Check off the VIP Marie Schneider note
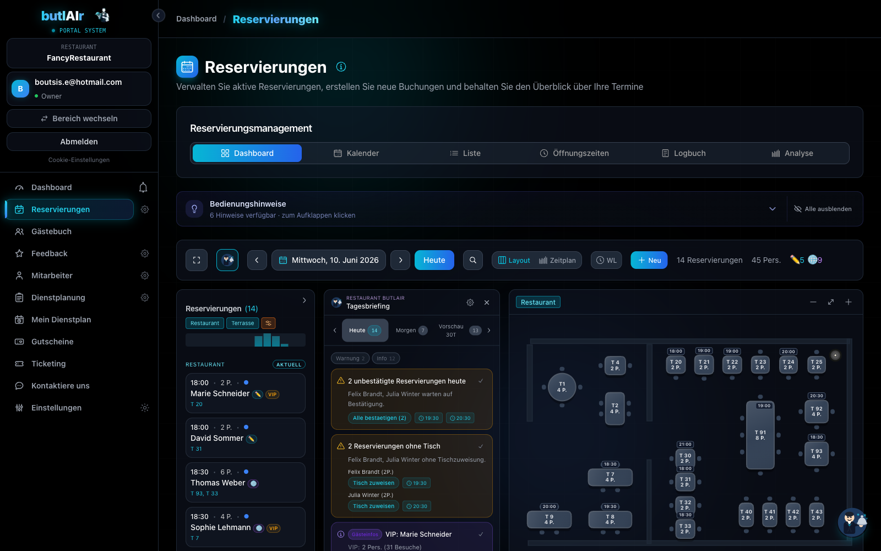The width and height of the screenshot is (881, 551). coord(481,534)
